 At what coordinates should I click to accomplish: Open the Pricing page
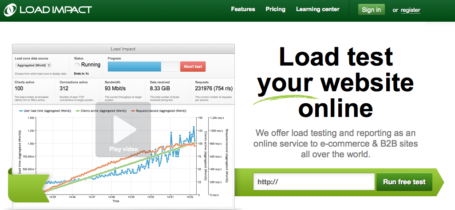click(275, 9)
